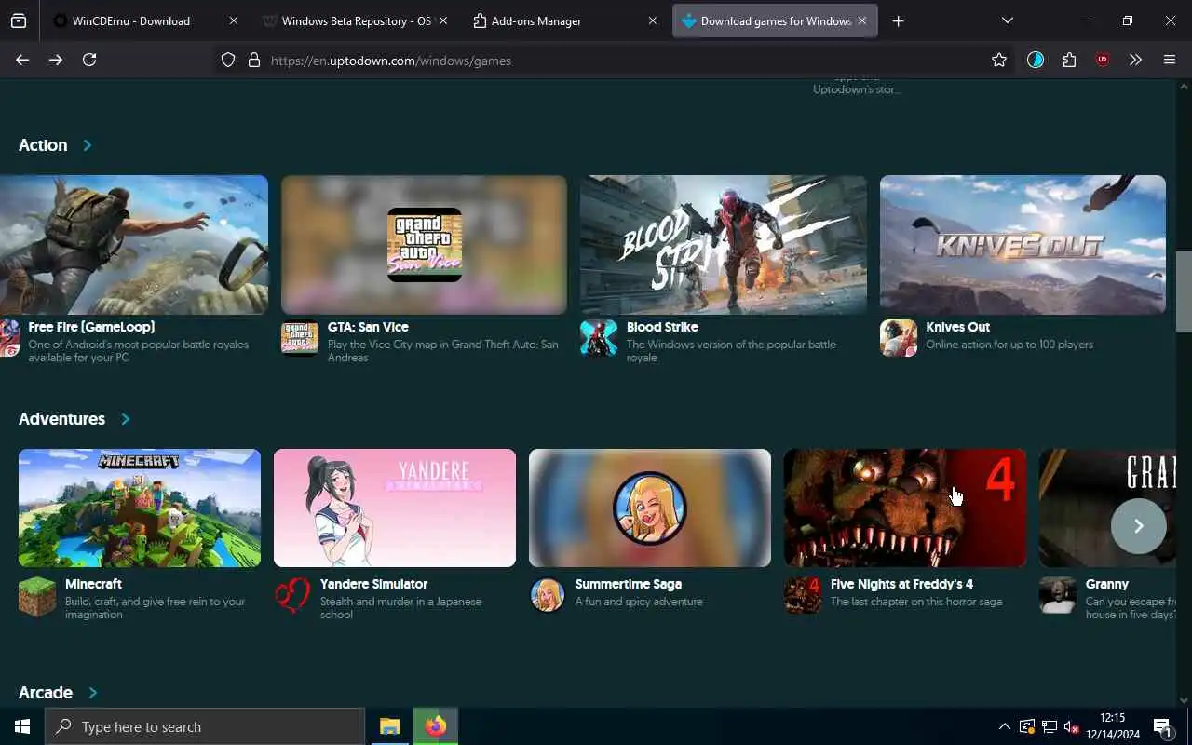Click the Free Fire small app icon
The width and height of the screenshot is (1192, 745).
[x=9, y=338]
